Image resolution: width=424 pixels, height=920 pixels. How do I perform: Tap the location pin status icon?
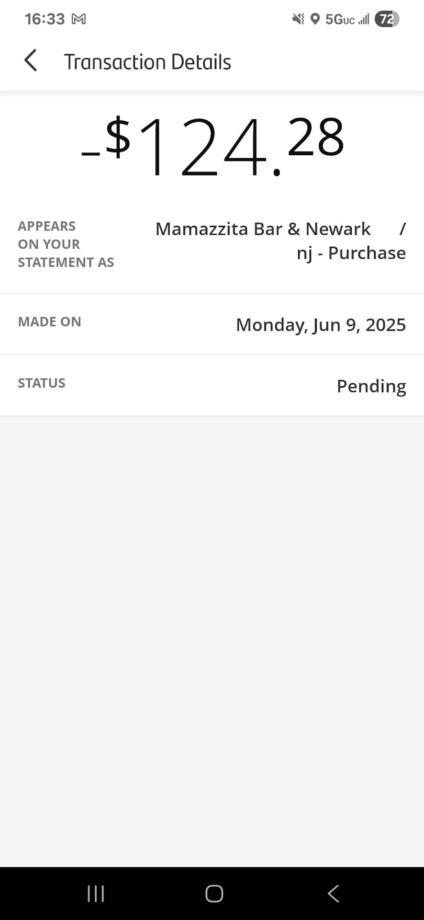(x=315, y=19)
